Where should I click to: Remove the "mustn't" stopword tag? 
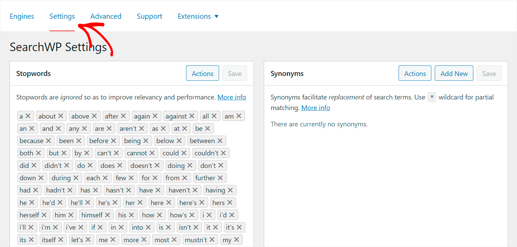[x=212, y=240]
